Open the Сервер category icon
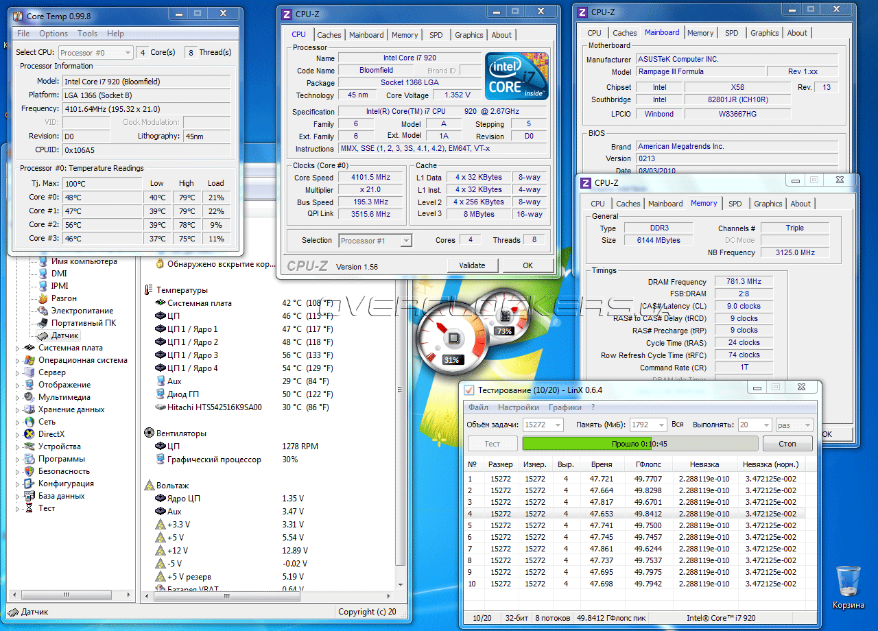878x631 pixels. click(x=29, y=372)
